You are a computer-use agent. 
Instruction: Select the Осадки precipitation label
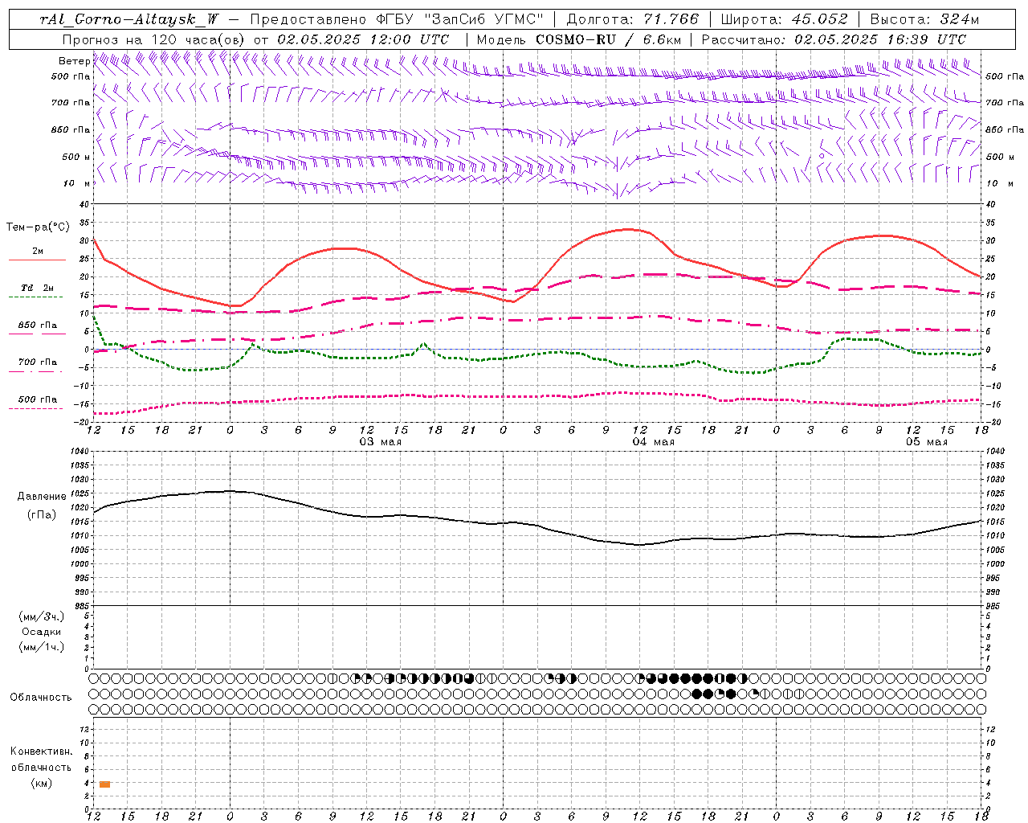click(x=42, y=632)
